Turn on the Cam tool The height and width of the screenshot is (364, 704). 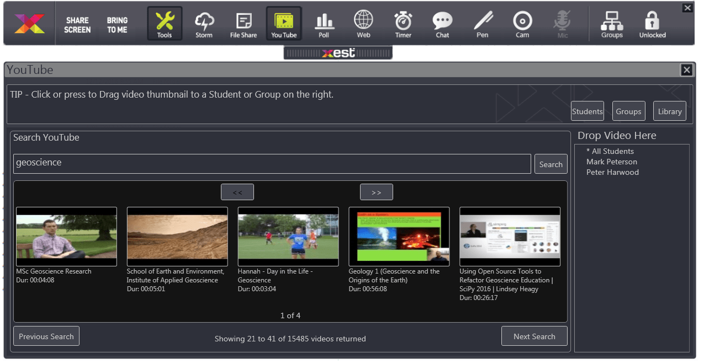tap(522, 25)
